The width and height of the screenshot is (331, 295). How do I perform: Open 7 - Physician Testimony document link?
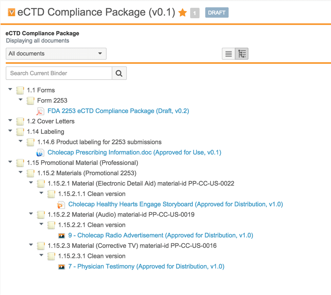146,267
